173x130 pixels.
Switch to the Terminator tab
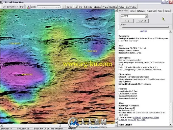[151, 11]
